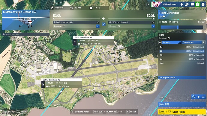Click the Search location field
This screenshot has width=207, height=116.
pyautogui.click(x=26, y=34)
